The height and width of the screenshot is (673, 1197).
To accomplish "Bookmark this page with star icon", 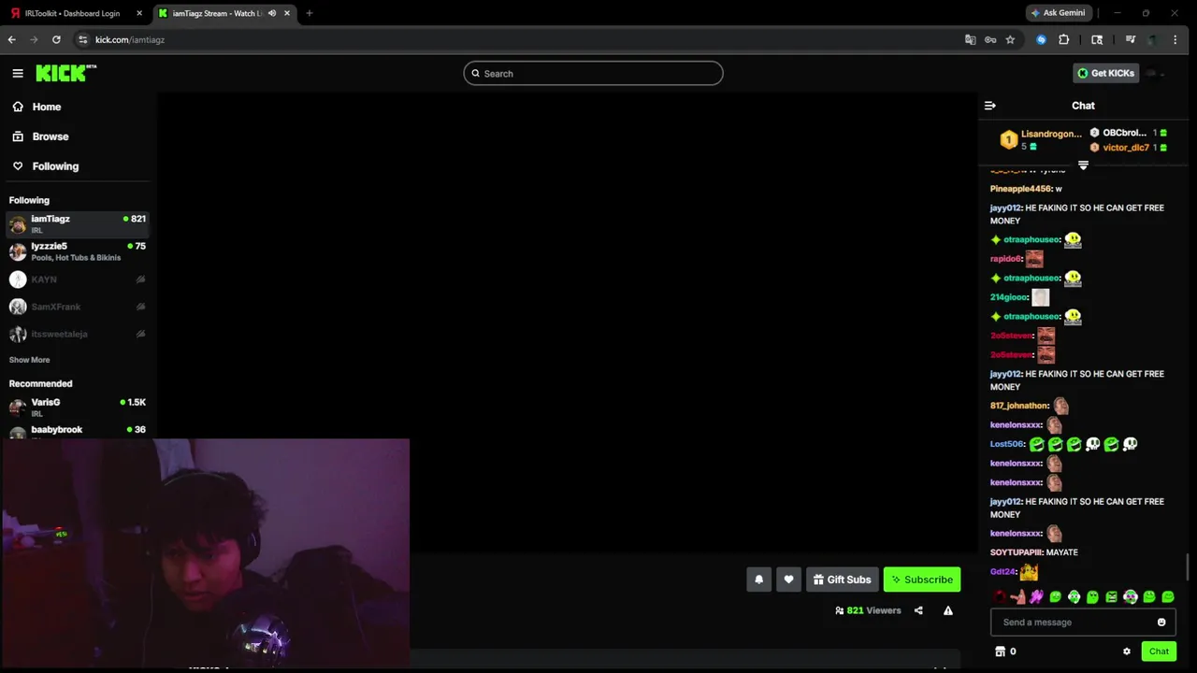I will [1010, 39].
